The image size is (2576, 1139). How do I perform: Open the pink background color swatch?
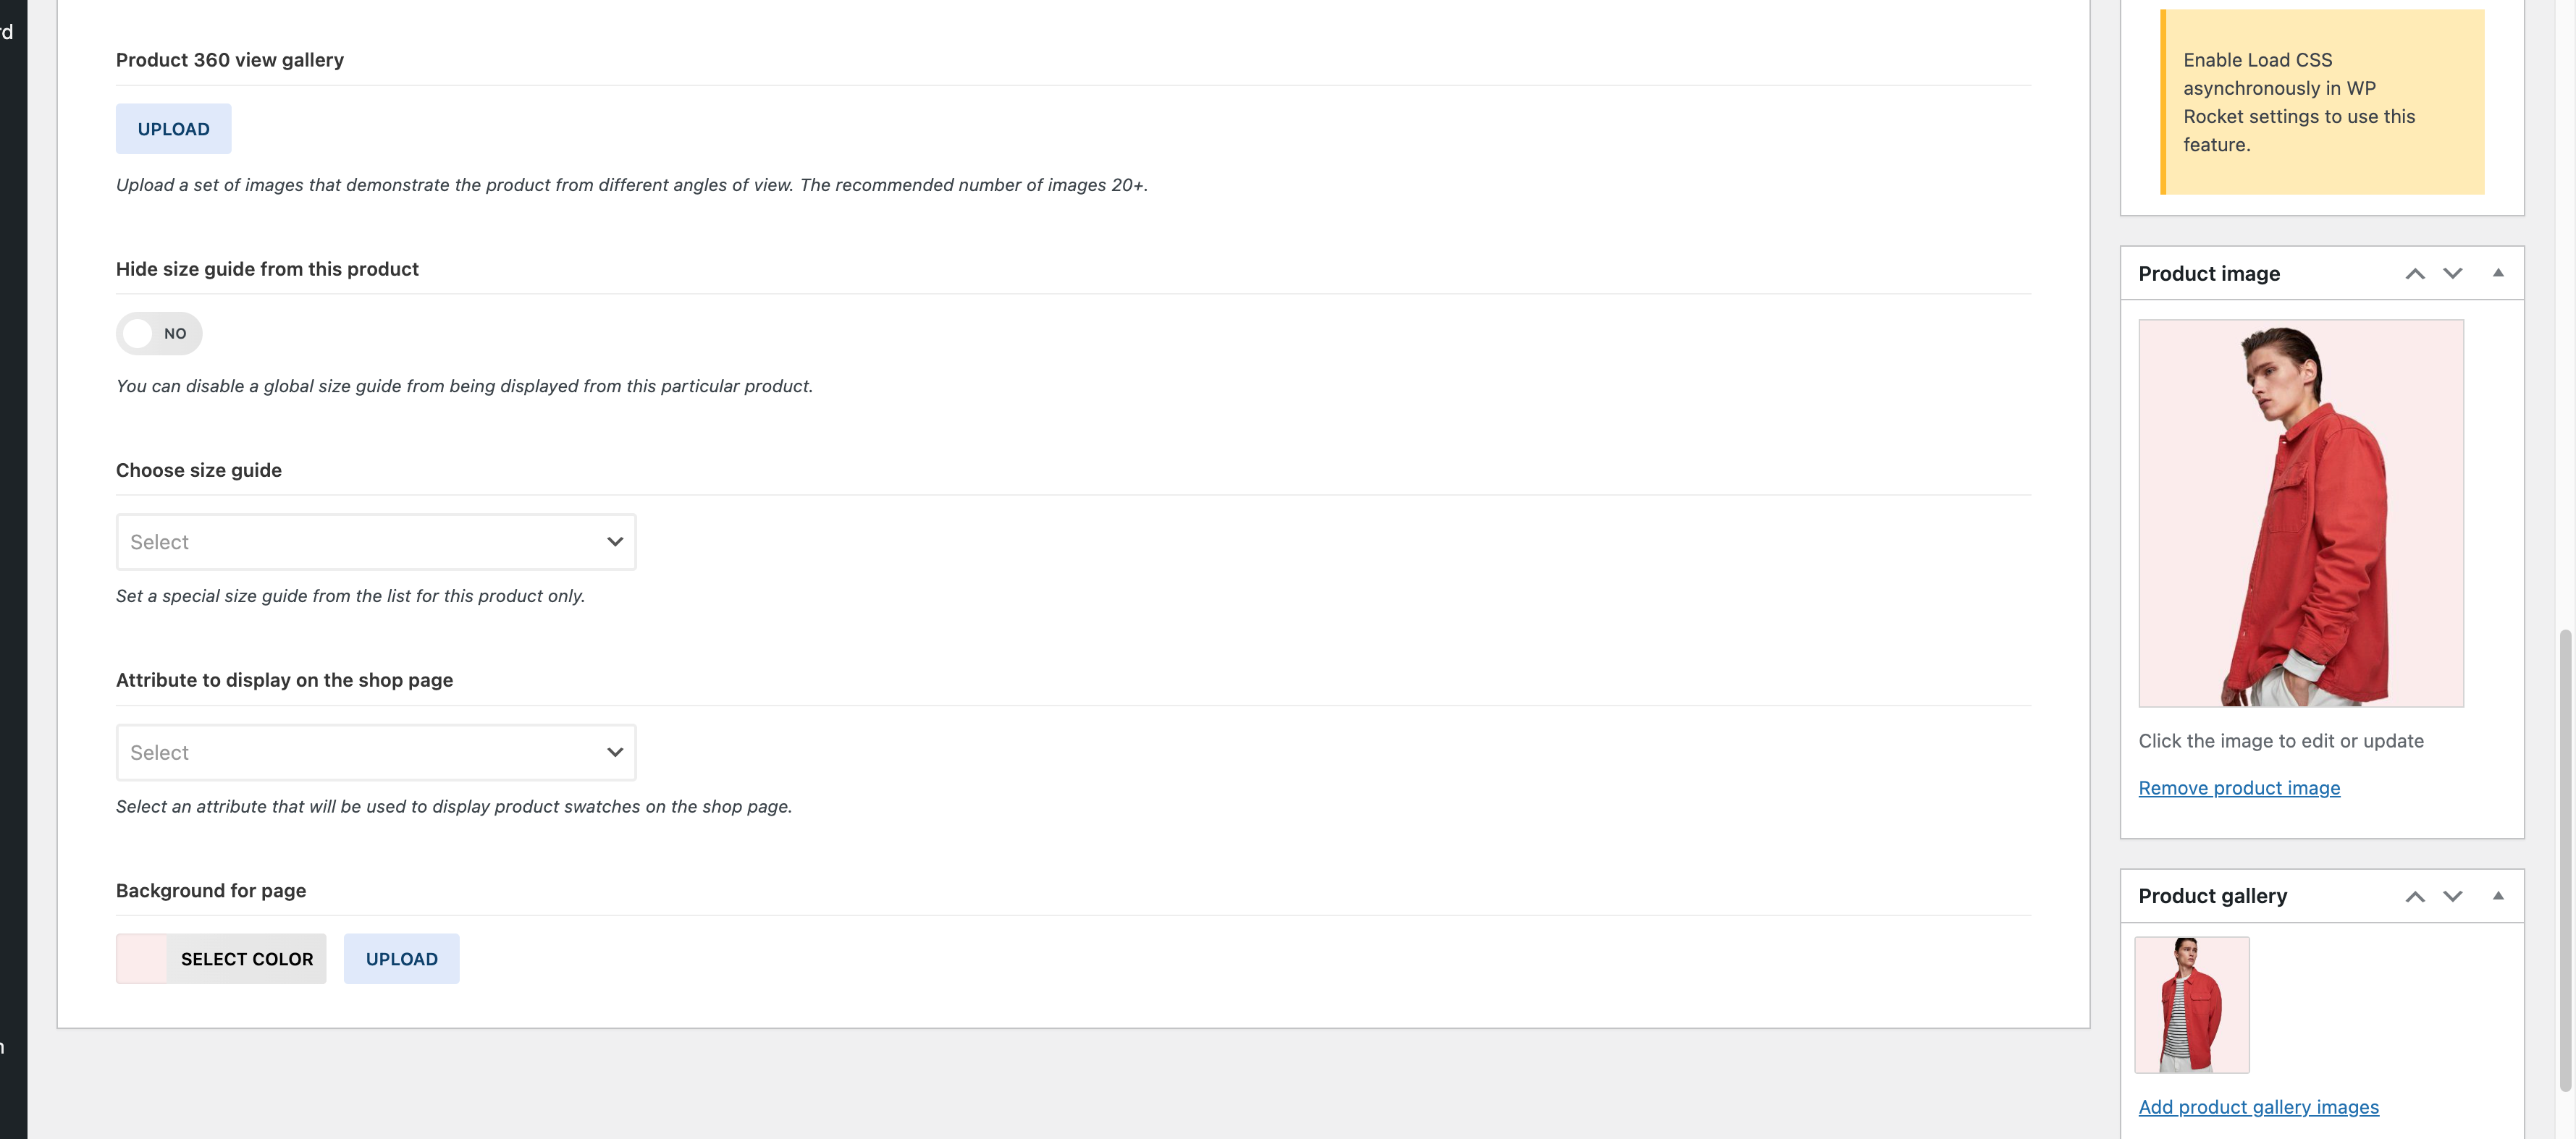click(141, 959)
